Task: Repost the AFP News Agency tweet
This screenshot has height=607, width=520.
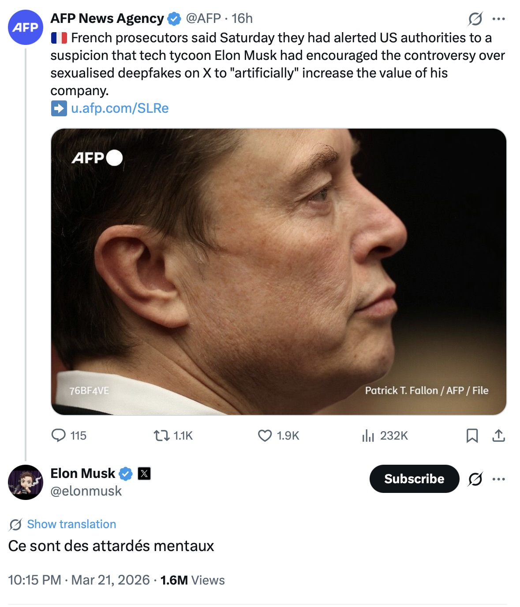Action: (x=161, y=436)
